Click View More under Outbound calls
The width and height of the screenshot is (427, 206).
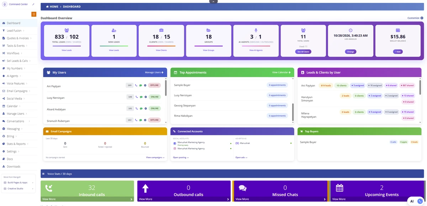(184, 199)
